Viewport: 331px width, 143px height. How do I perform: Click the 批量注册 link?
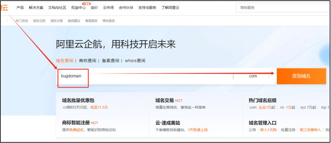[288, 130]
